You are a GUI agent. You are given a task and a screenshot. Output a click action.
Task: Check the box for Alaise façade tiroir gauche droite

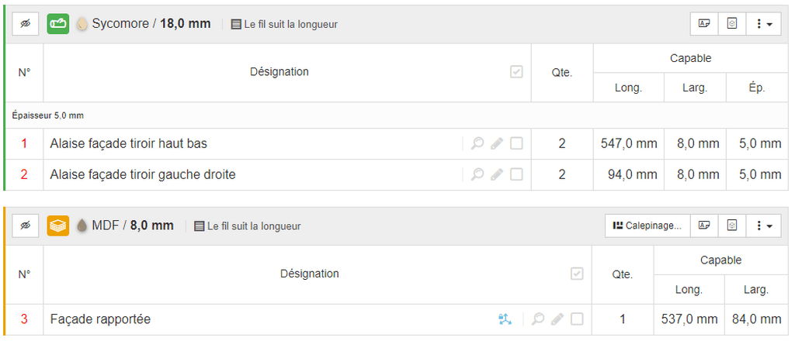(516, 174)
